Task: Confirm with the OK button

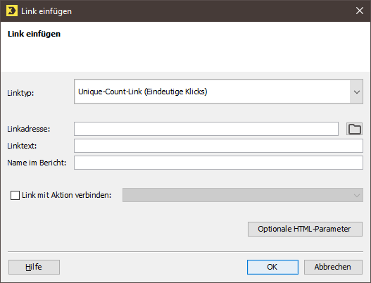Action: tap(272, 267)
